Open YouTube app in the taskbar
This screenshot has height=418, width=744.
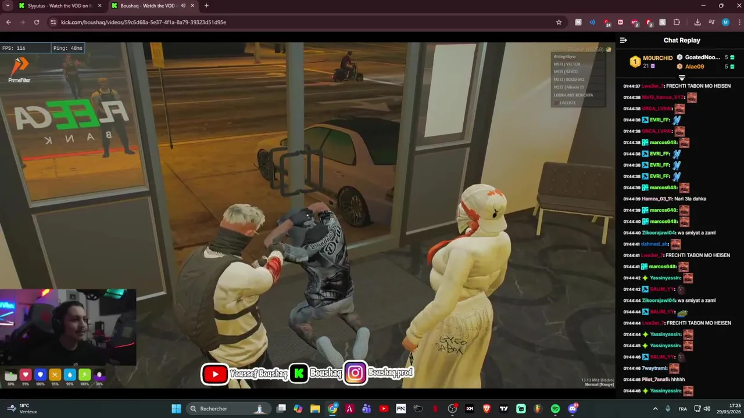[384, 409]
